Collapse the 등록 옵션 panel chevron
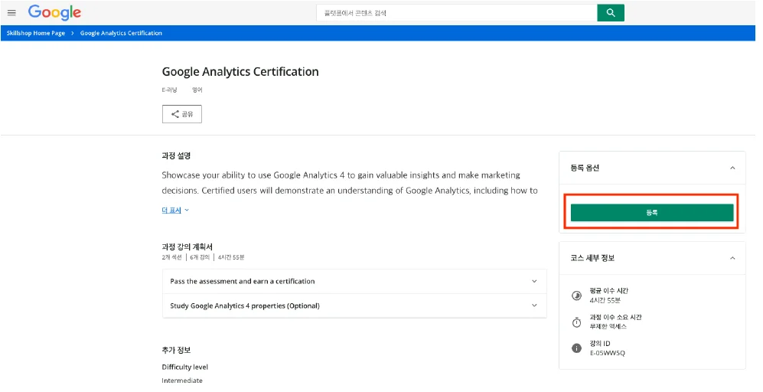Screen dimensions: 763x392 pos(732,168)
